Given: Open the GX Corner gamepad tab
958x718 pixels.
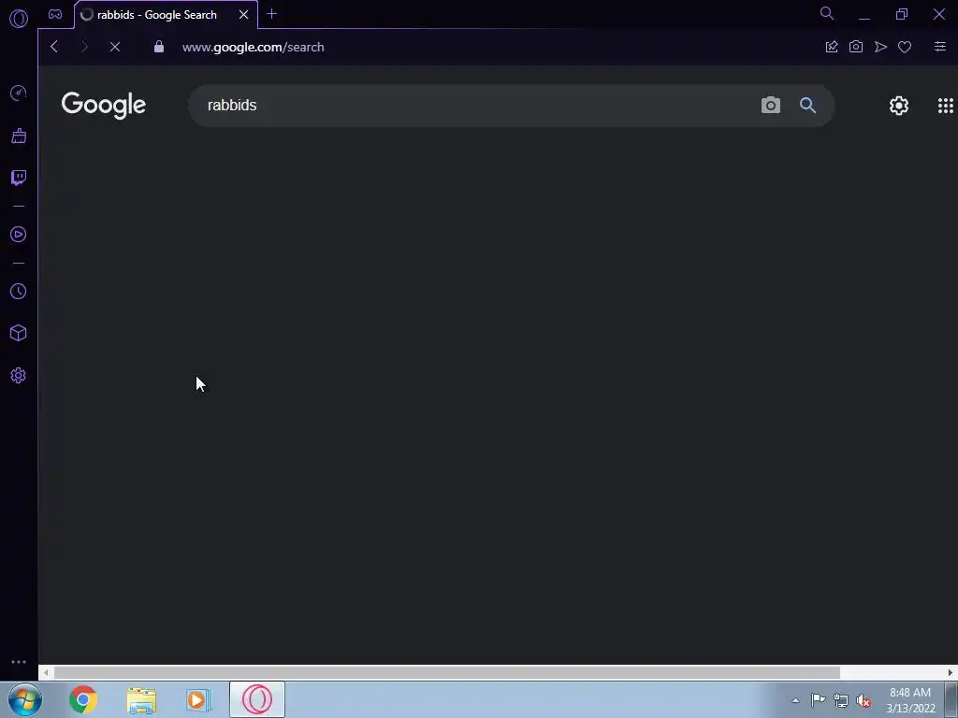Looking at the screenshot, I should tap(55, 14).
